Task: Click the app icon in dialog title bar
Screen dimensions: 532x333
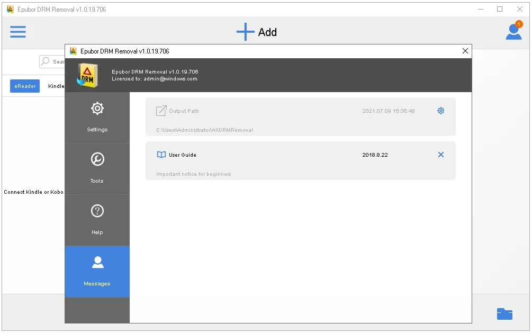Action: (x=73, y=51)
